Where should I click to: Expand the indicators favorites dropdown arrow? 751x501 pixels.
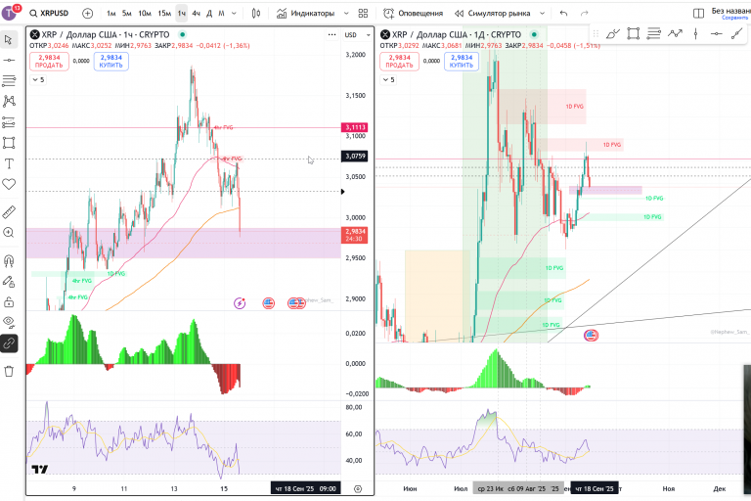click(x=346, y=14)
